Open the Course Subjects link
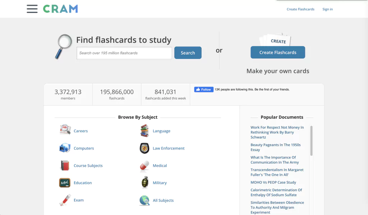The width and height of the screenshot is (368, 215). pos(88,166)
